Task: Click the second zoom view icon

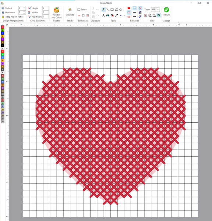Action: [150, 16]
